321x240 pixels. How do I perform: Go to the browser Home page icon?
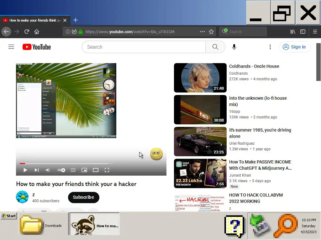[37, 32]
